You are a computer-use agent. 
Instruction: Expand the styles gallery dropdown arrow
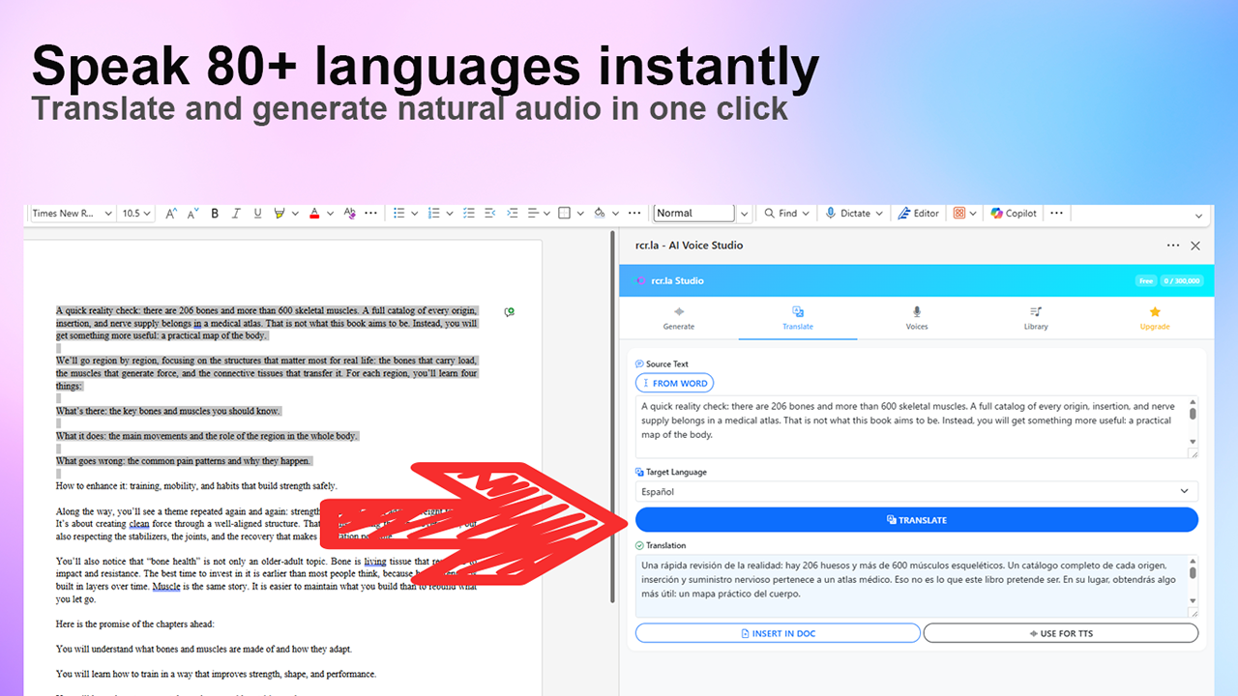[744, 214]
